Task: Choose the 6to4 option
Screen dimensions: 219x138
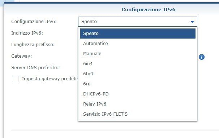Action: (x=138, y=74)
